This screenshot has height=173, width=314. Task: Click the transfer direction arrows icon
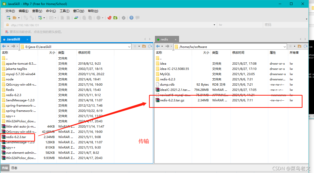76,18
